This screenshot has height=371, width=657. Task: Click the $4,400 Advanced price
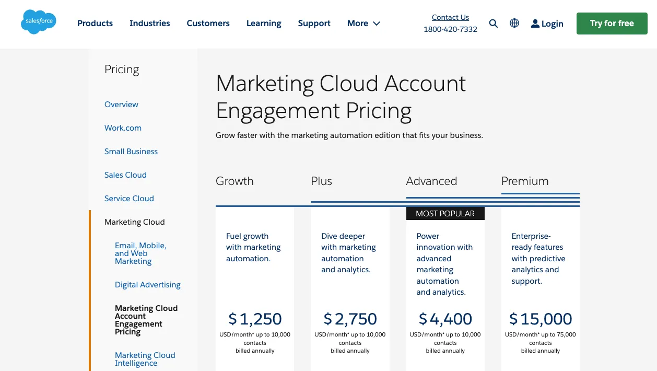(x=445, y=319)
